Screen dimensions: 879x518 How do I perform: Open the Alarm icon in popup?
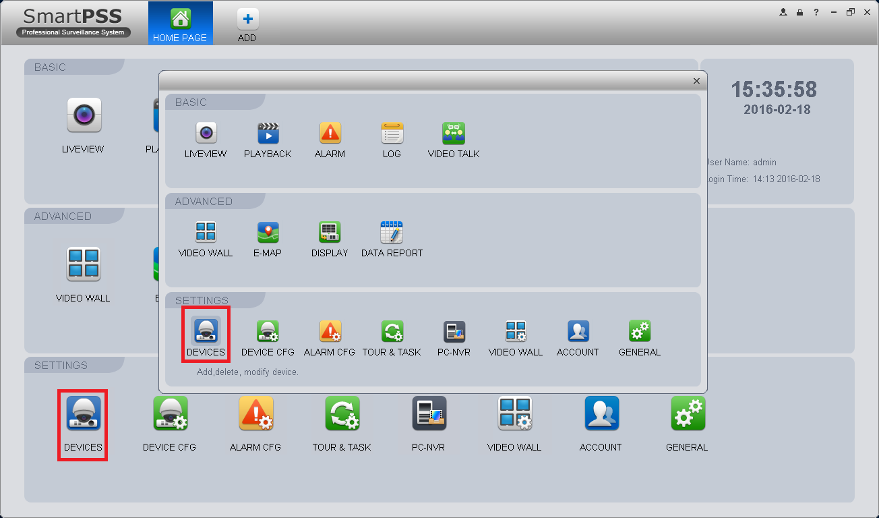pos(330,133)
